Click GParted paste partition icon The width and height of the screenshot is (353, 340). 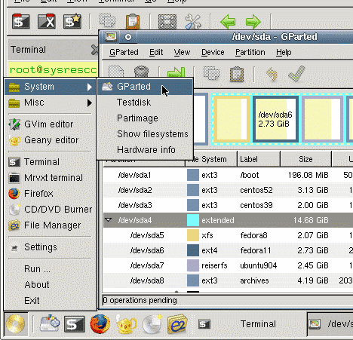[x=237, y=75]
